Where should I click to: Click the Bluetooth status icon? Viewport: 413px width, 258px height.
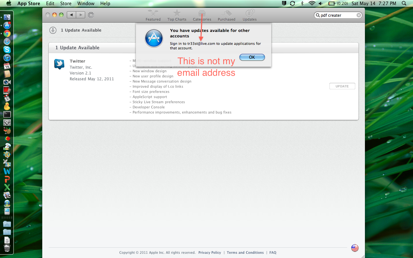[302, 4]
